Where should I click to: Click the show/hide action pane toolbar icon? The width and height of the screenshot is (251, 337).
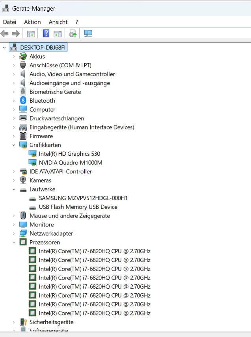coord(58,34)
